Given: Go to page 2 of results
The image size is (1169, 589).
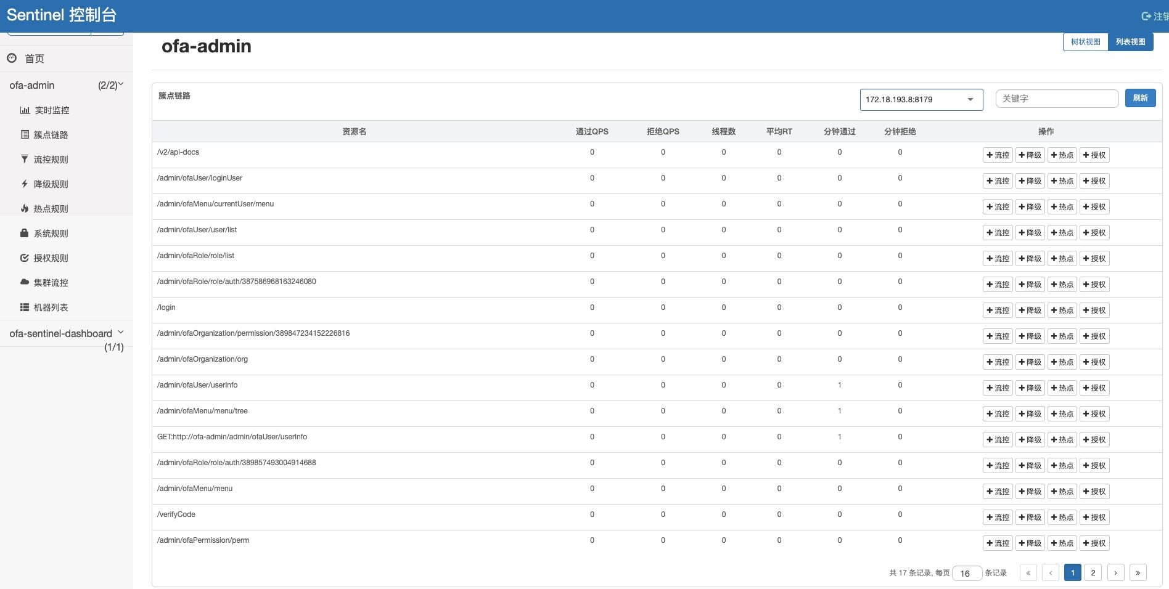Looking at the screenshot, I should click(1093, 573).
